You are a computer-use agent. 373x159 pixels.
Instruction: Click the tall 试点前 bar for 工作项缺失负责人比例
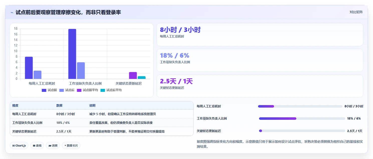click(x=72, y=54)
